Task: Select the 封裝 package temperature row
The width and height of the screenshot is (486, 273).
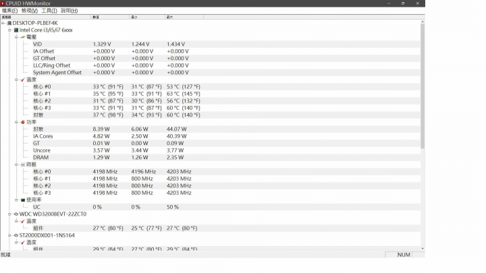Action: (226, 115)
